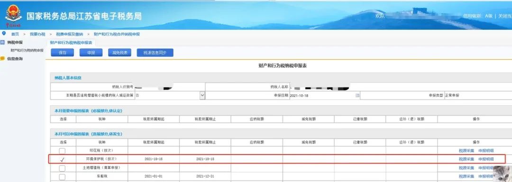512x182 pixels.
Task: Open 纳税申报 sidebar menu
Action: pos(15,42)
